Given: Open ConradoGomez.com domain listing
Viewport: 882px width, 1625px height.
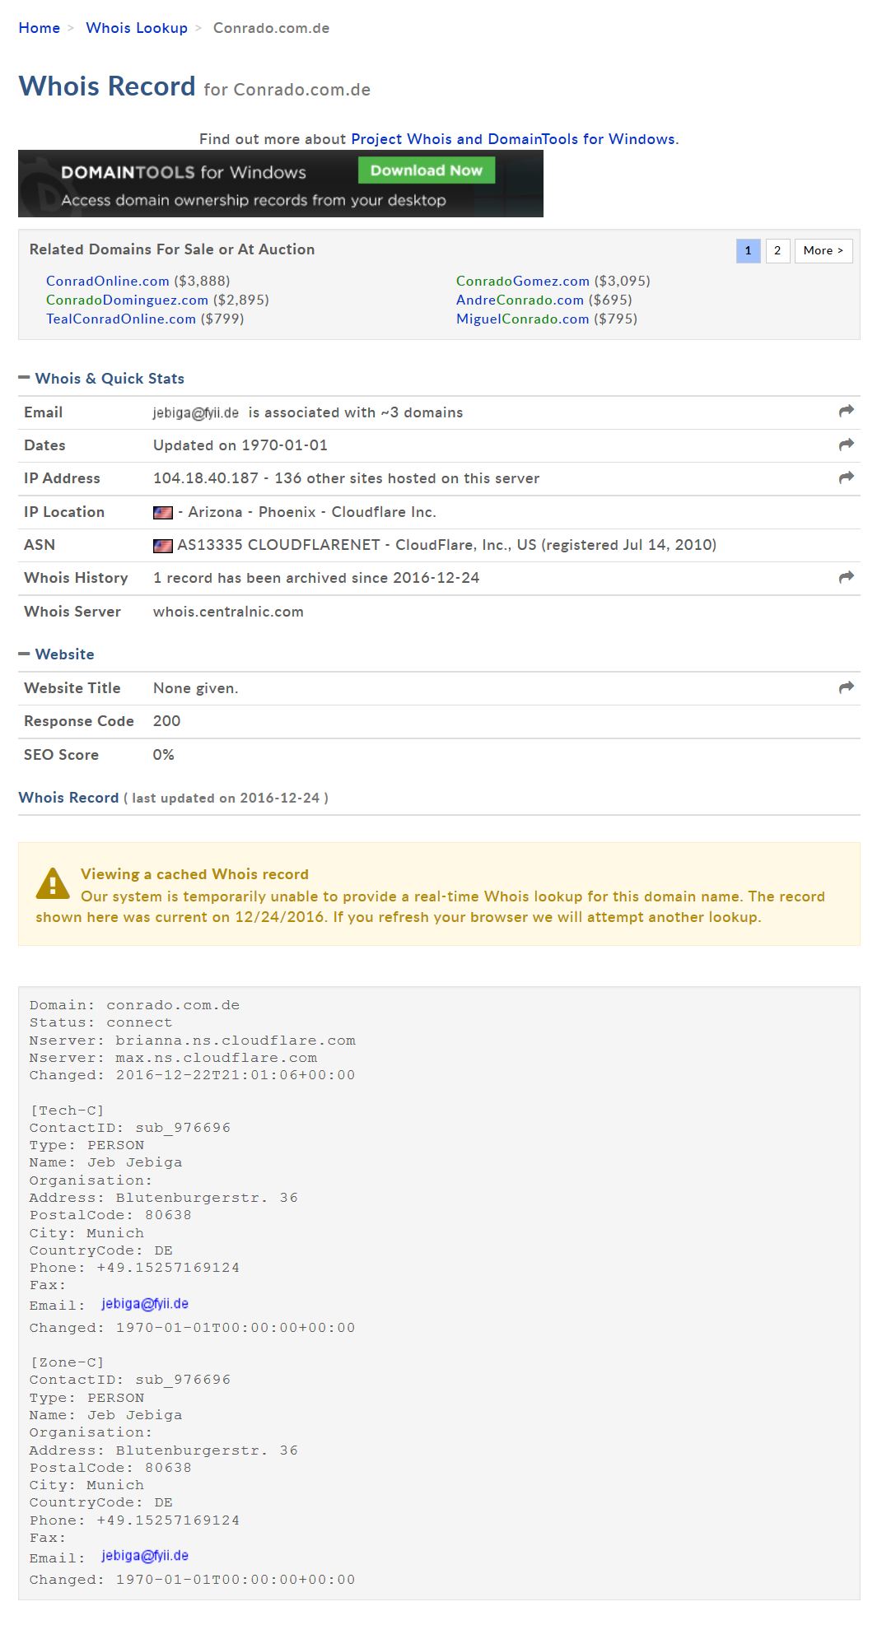Looking at the screenshot, I should click(523, 282).
